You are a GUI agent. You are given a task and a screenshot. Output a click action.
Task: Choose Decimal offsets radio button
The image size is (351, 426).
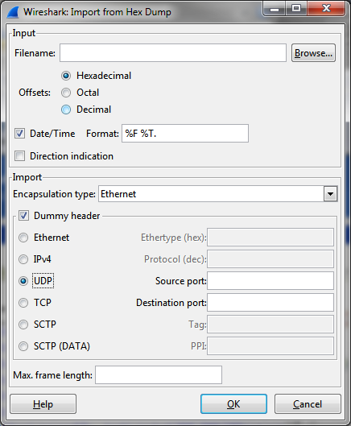66,110
